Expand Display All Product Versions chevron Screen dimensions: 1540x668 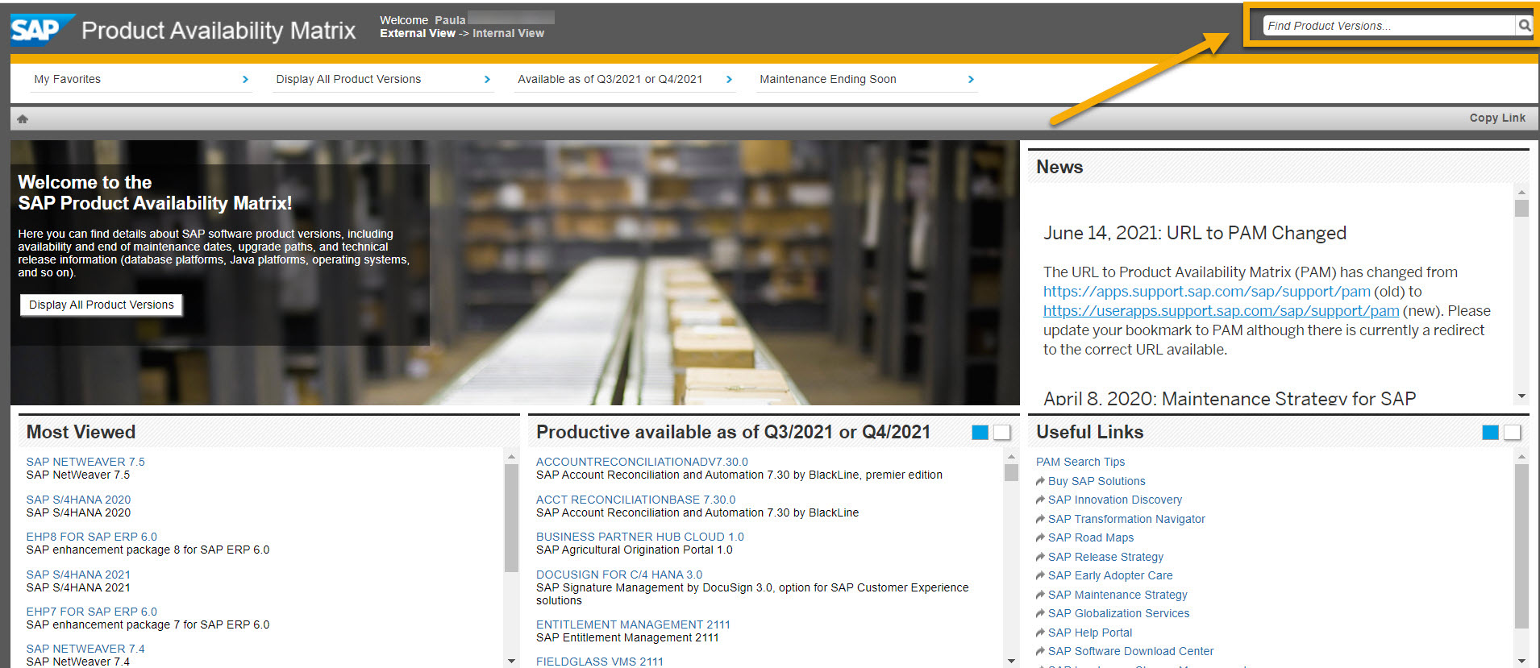tap(487, 79)
